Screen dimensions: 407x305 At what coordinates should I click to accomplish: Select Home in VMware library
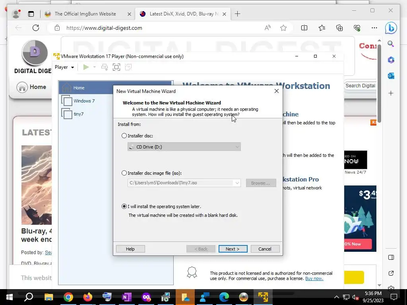(116, 88)
